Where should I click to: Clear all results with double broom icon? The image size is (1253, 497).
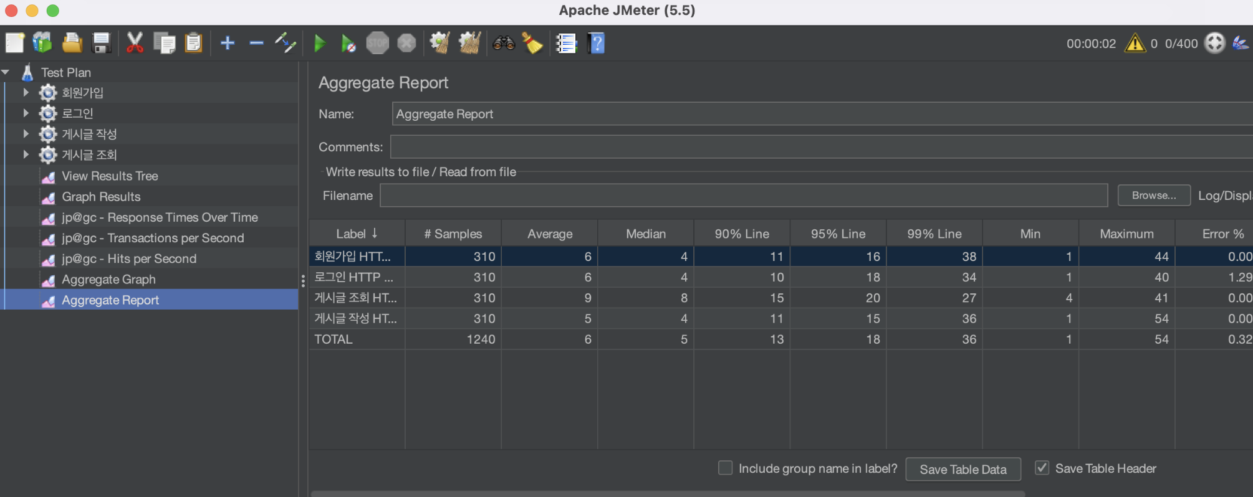coord(469,43)
